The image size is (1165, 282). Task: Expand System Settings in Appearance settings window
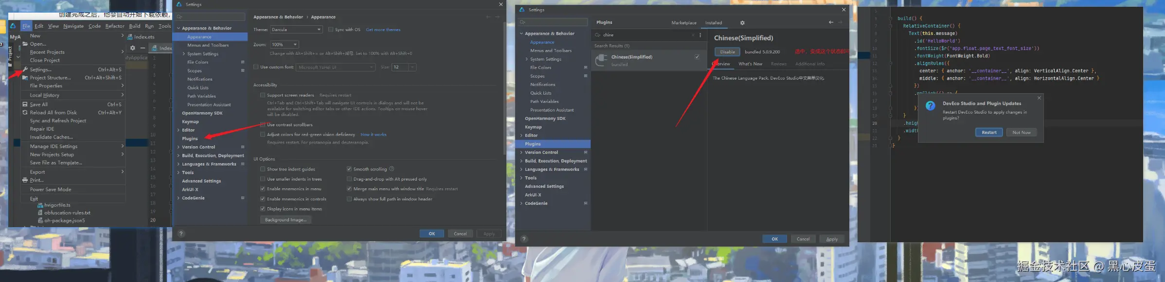[184, 54]
